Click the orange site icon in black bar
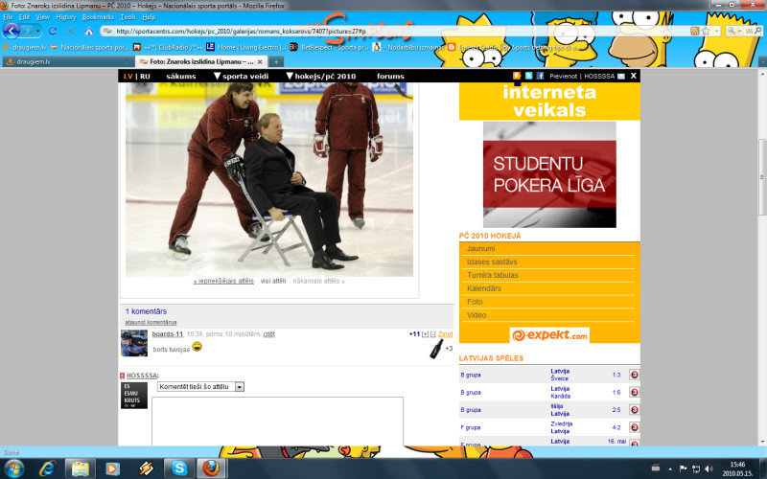 pyautogui.click(x=516, y=76)
